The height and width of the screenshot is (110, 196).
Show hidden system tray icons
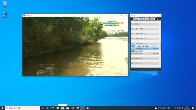tap(173, 108)
